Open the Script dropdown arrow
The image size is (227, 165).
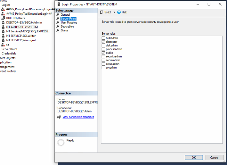114,12
